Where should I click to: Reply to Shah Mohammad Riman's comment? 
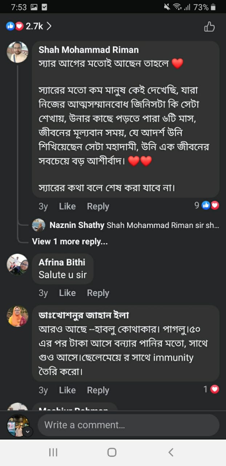(98, 206)
